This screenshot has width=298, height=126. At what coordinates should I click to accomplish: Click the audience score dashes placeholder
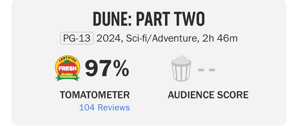click(206, 70)
